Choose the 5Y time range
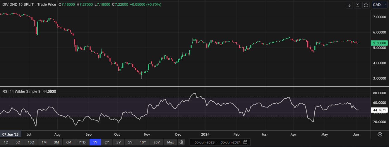This screenshot has width=389, height=147. pyautogui.click(x=130, y=142)
